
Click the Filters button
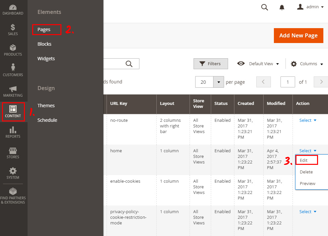click(211, 64)
